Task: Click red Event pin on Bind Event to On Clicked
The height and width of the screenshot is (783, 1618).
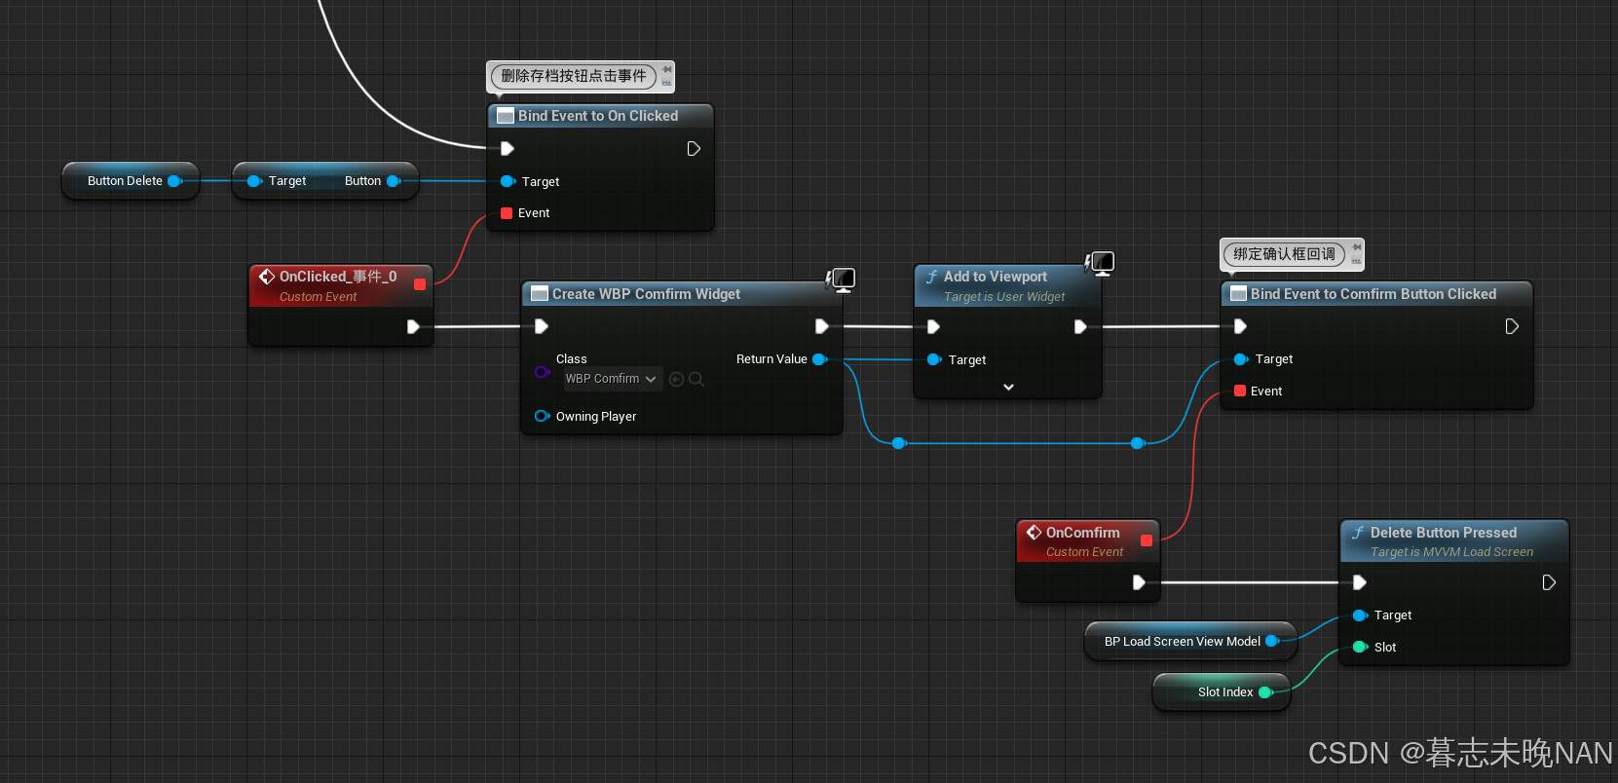Action: pos(507,213)
